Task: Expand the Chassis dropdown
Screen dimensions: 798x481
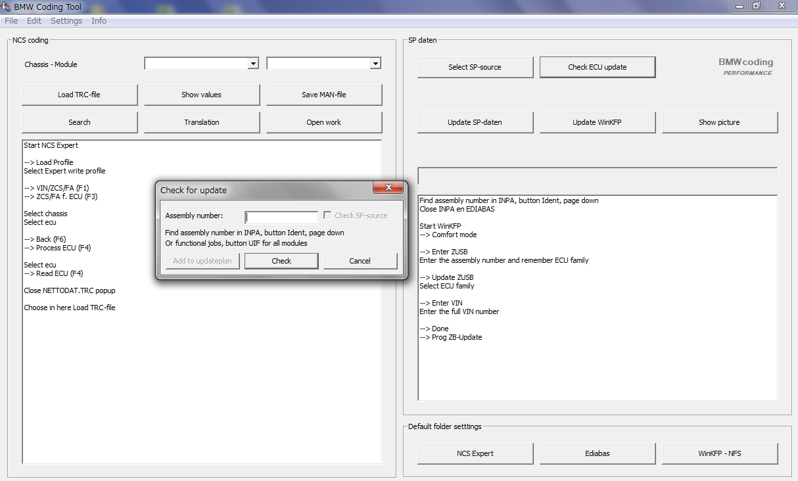Action: click(253, 64)
